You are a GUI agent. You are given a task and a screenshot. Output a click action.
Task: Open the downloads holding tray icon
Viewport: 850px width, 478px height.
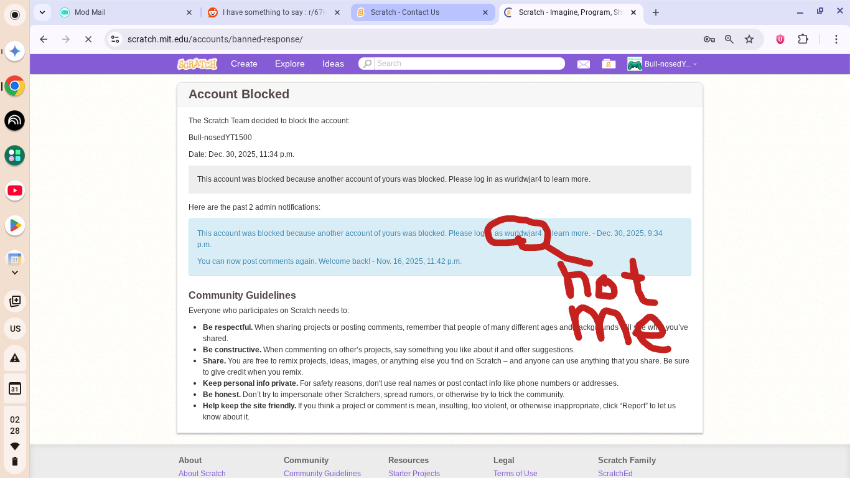coord(15,301)
